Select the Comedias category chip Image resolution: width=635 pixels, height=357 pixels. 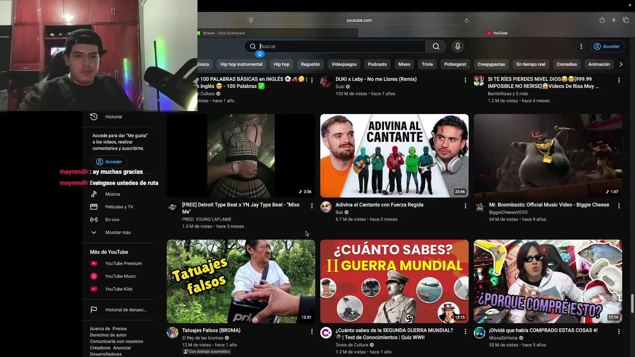[x=567, y=64]
